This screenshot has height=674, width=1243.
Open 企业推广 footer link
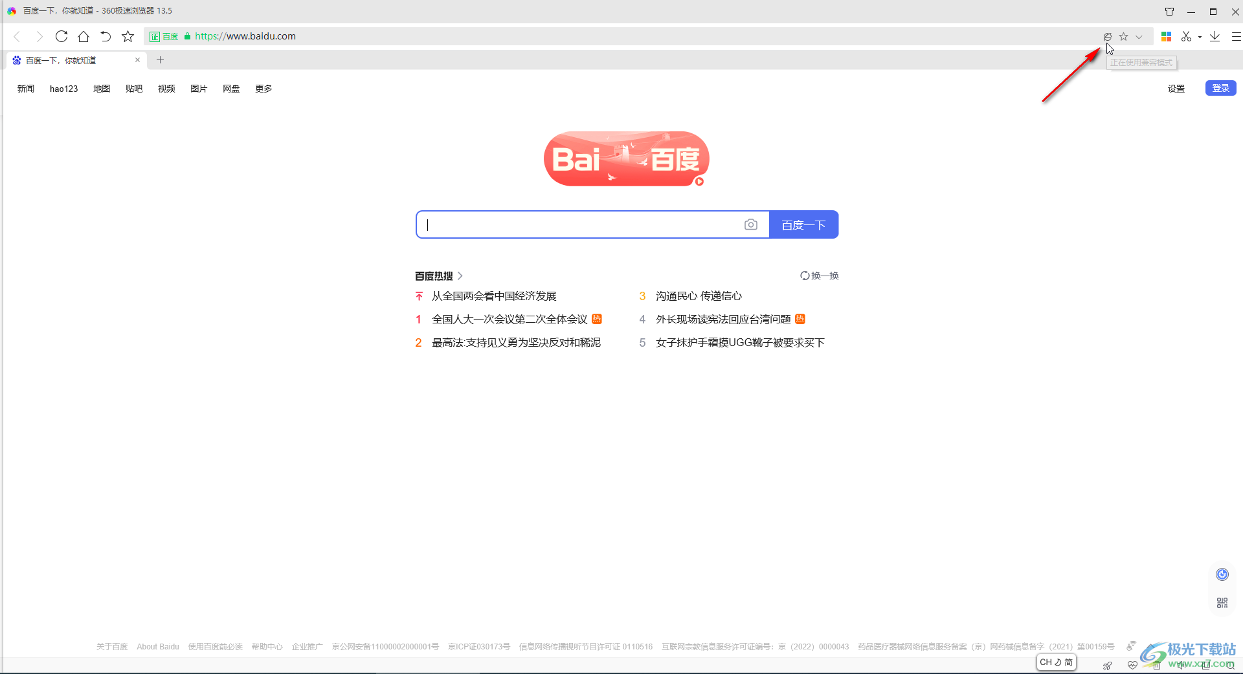tap(307, 647)
